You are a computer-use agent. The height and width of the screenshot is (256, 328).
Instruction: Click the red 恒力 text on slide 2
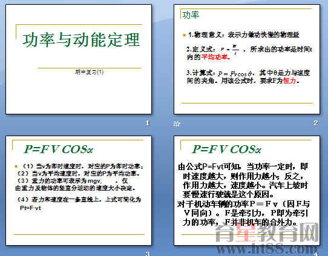[290, 80]
